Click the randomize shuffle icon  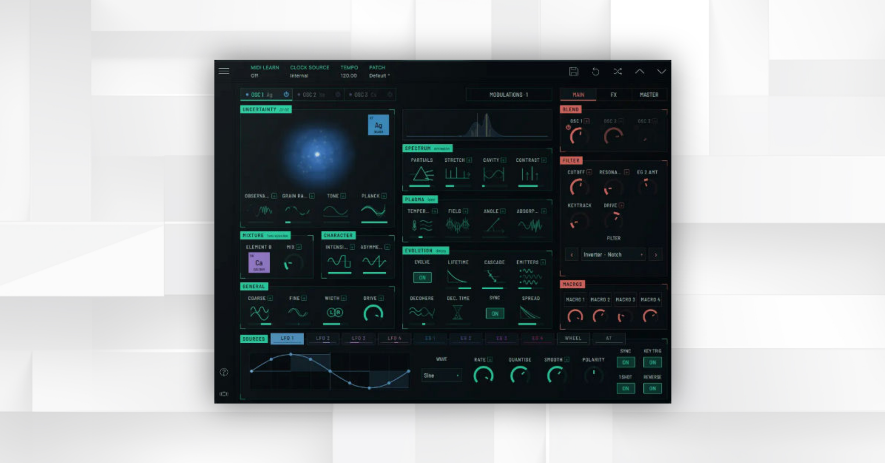(x=618, y=71)
